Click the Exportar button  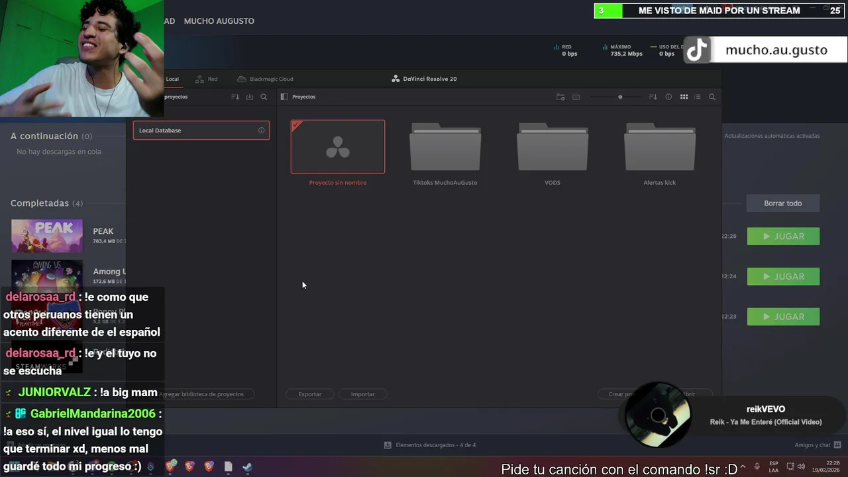[x=309, y=394]
